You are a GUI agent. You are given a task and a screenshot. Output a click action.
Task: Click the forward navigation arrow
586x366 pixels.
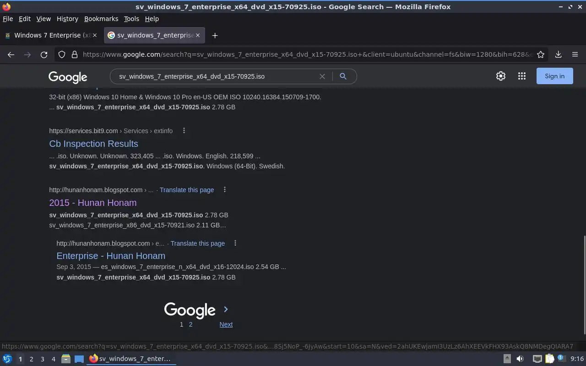pyautogui.click(x=27, y=54)
